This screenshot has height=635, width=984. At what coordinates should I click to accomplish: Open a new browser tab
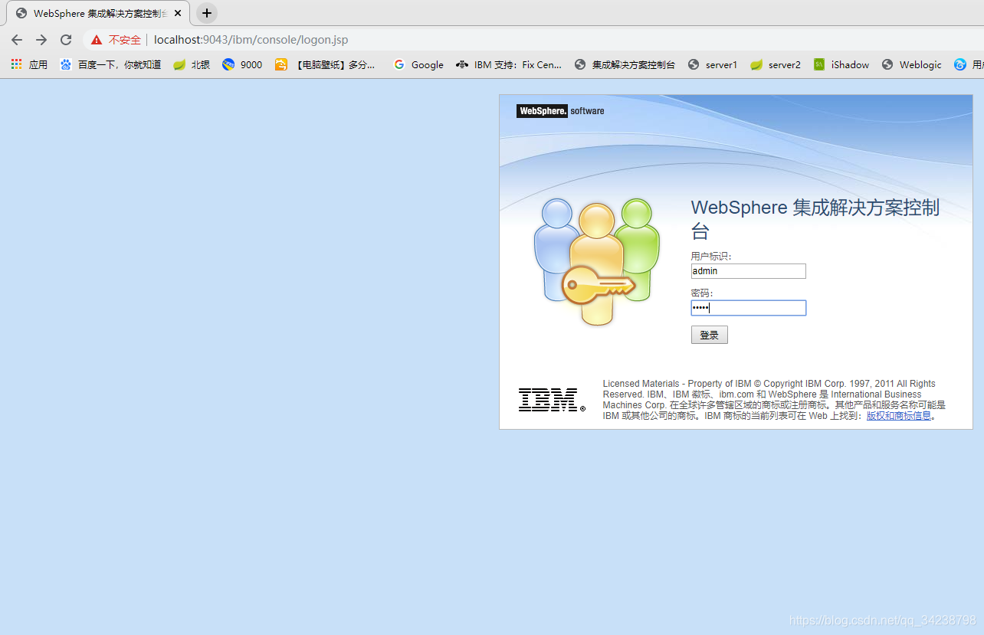pos(207,13)
